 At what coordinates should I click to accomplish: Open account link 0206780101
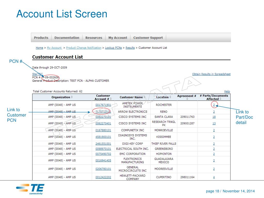(103, 169)
